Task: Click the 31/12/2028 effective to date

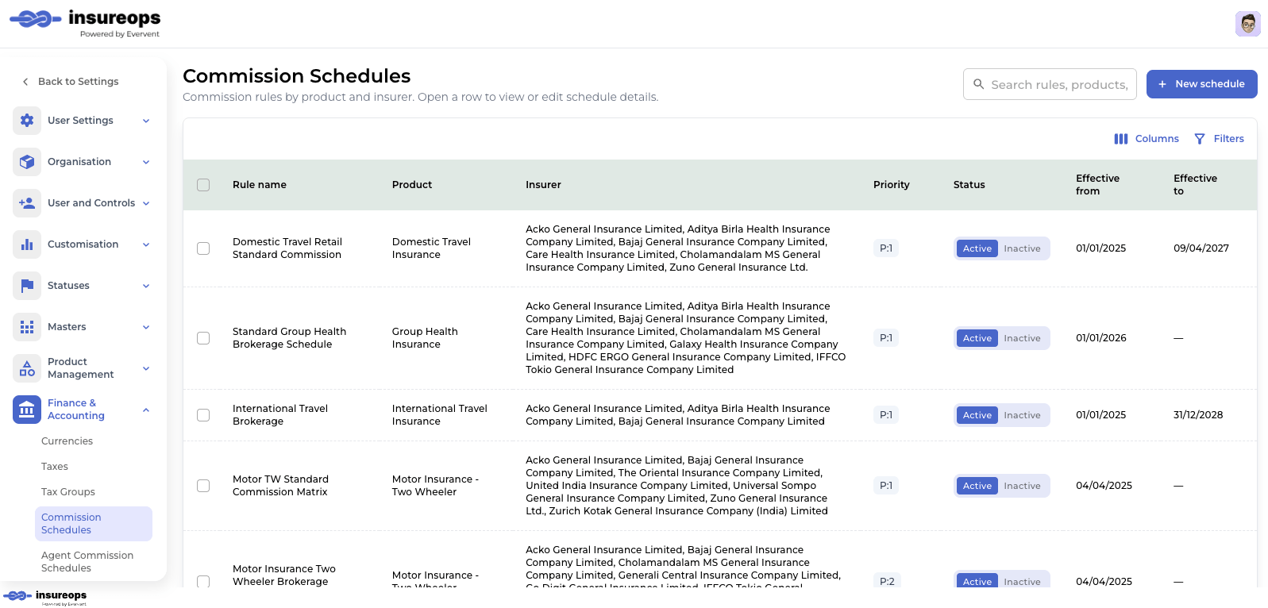Action: pyautogui.click(x=1198, y=415)
